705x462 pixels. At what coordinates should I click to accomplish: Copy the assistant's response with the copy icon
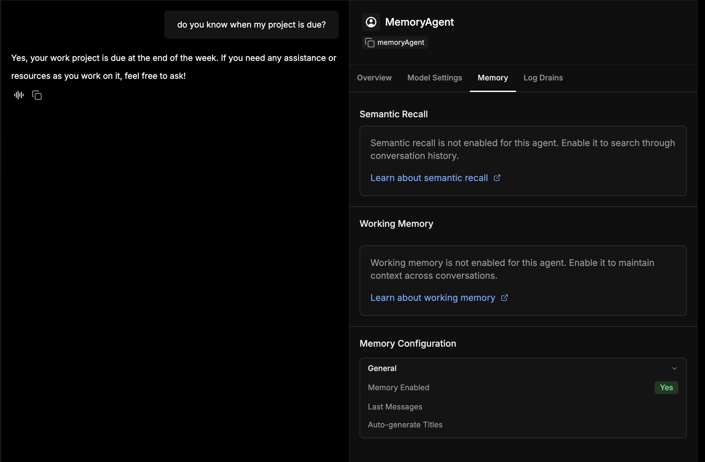pos(37,95)
